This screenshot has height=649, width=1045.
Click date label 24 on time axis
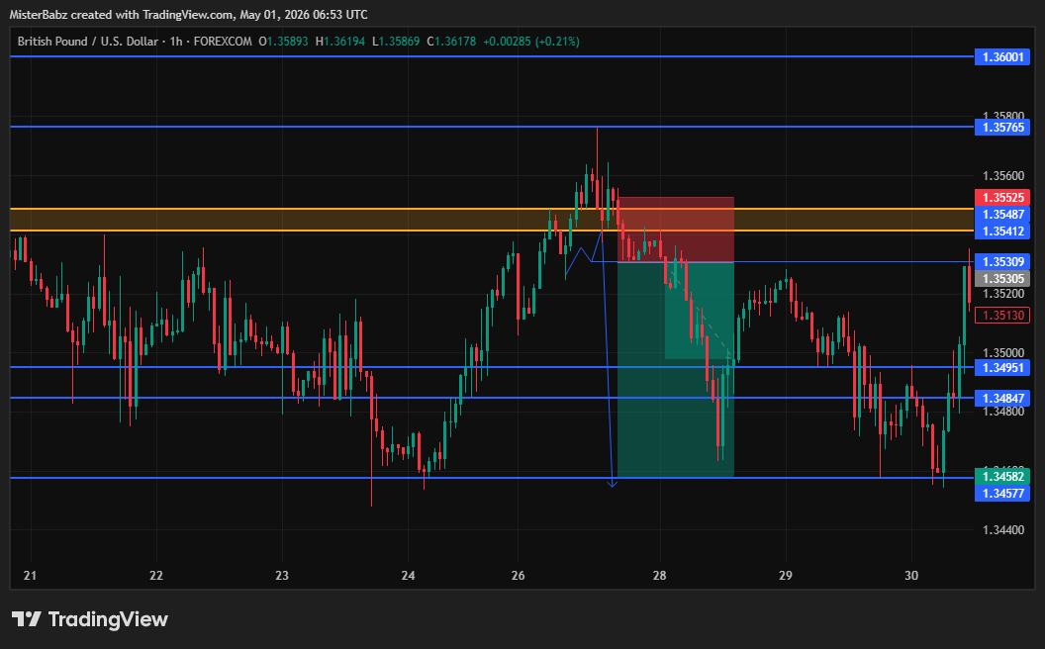point(408,575)
